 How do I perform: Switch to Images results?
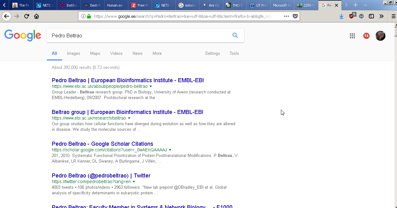point(74,54)
